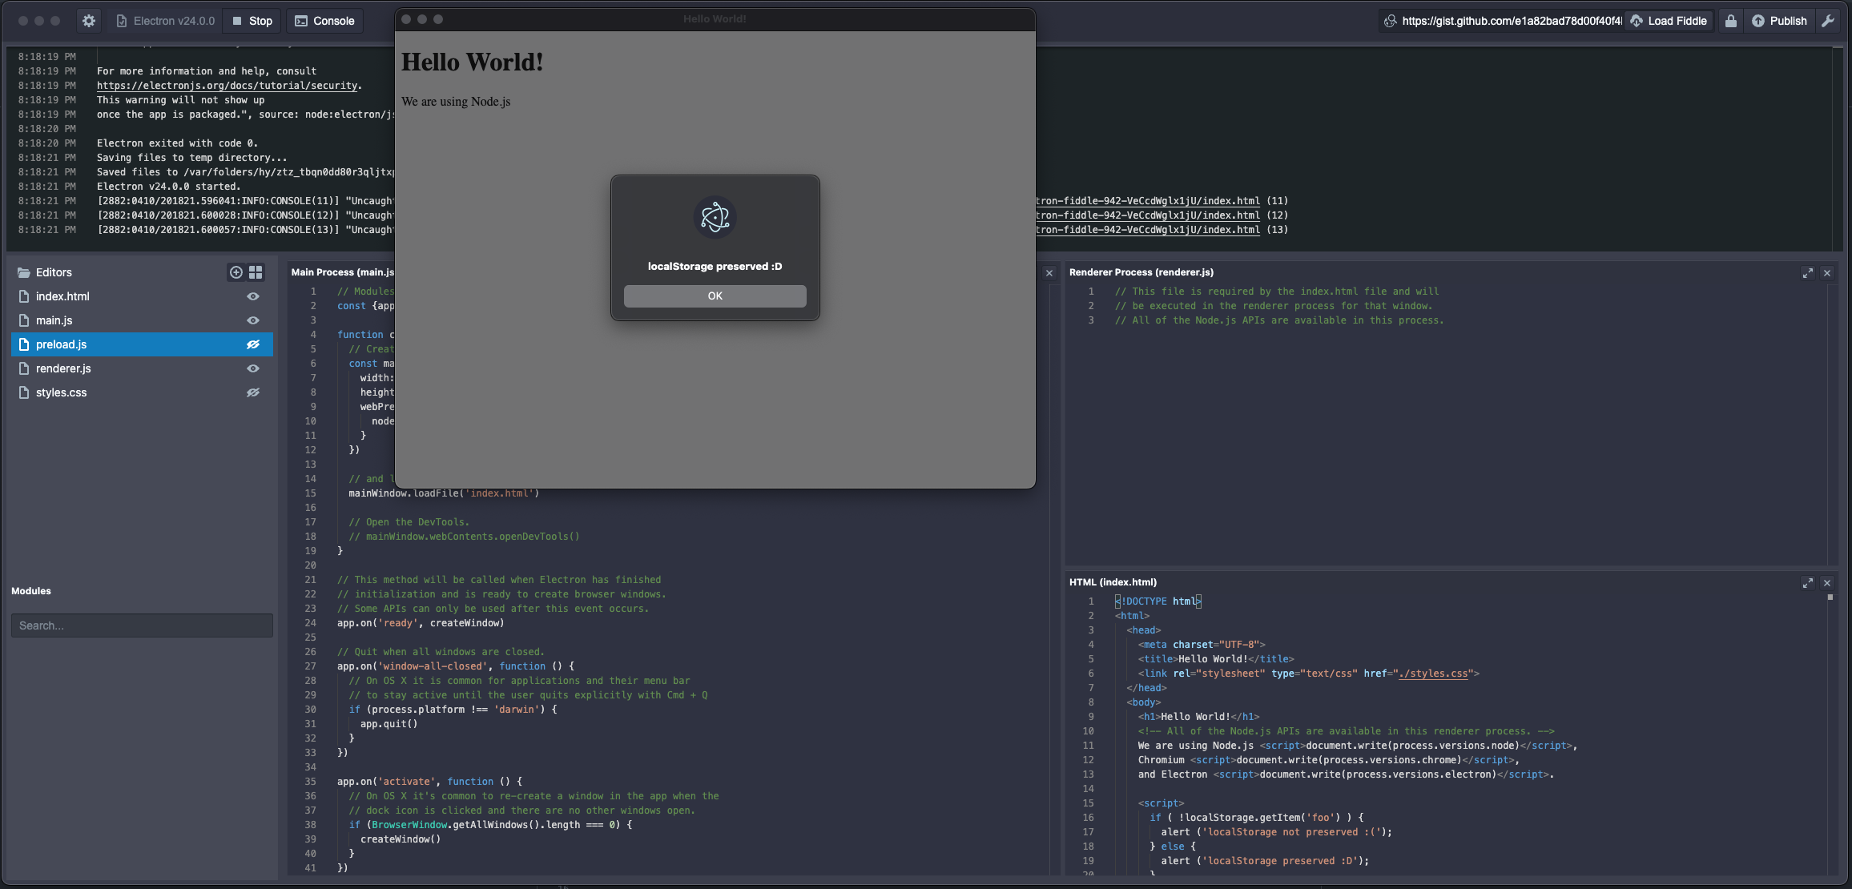
Task: Show the hidden preload.js editor
Action: coord(252,344)
